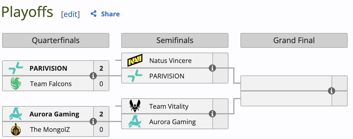The image size is (353, 139).
Task: Show details for Natus Vincere semifinal match
Action: (212, 68)
